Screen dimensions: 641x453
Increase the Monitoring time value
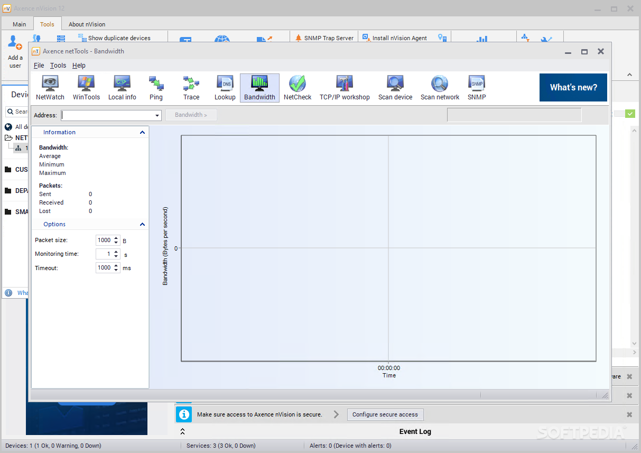116,252
